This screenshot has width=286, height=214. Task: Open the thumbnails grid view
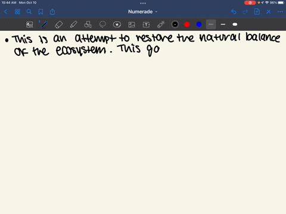17,12
